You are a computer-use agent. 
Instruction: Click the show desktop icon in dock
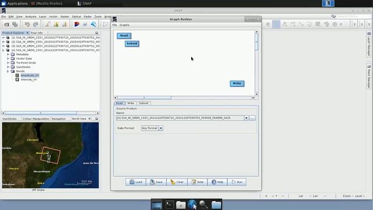coord(157,205)
